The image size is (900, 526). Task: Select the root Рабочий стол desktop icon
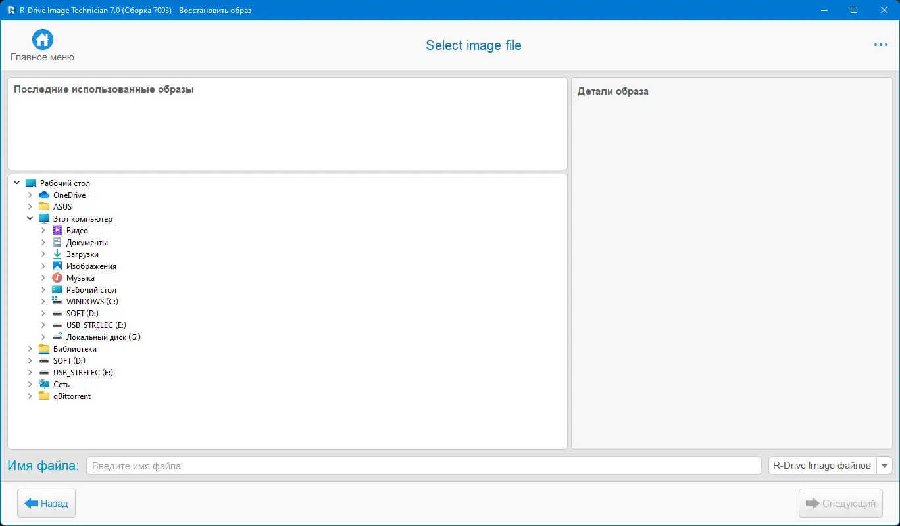pyautogui.click(x=31, y=183)
